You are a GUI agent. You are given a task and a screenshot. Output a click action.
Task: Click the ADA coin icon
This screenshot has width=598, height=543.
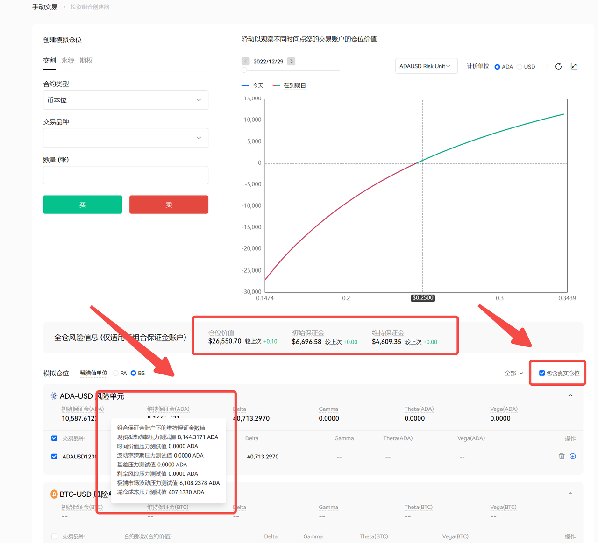(54, 396)
